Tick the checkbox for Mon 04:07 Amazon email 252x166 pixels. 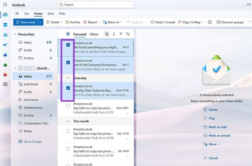click(68, 106)
